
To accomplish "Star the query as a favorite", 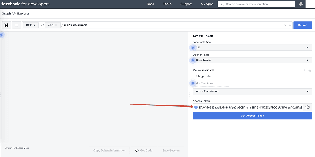I will coord(290,25).
